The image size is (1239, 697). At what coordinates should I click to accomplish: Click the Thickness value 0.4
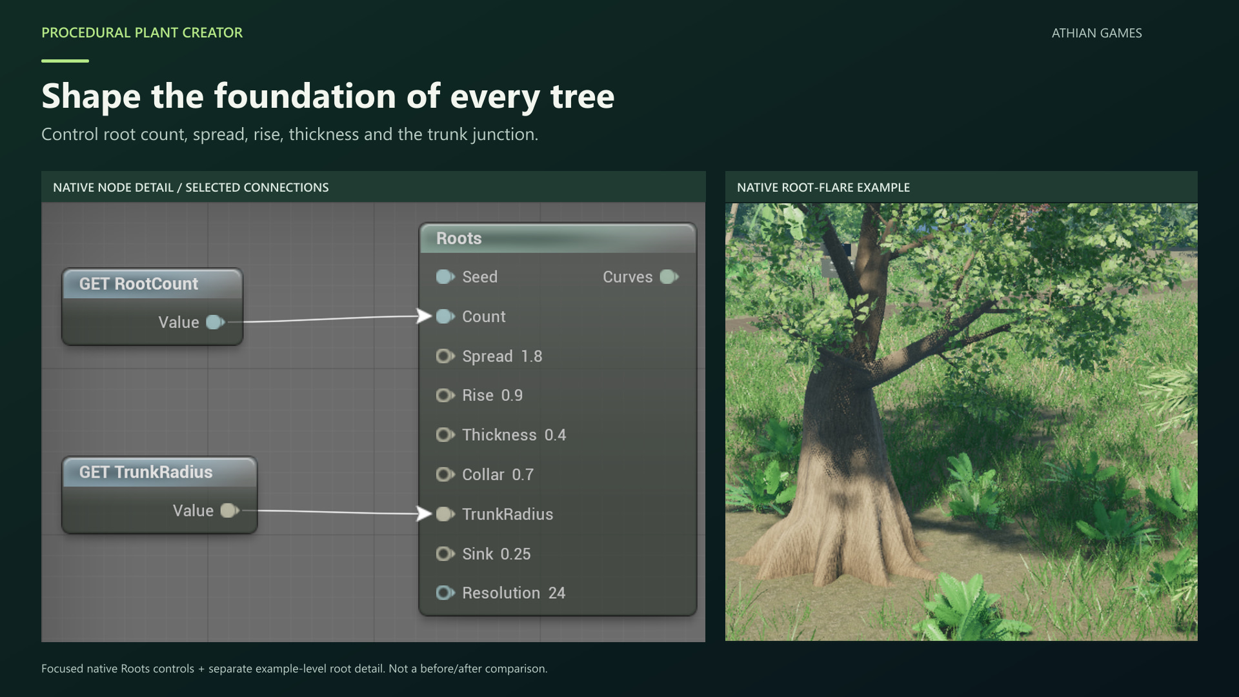[x=555, y=435]
